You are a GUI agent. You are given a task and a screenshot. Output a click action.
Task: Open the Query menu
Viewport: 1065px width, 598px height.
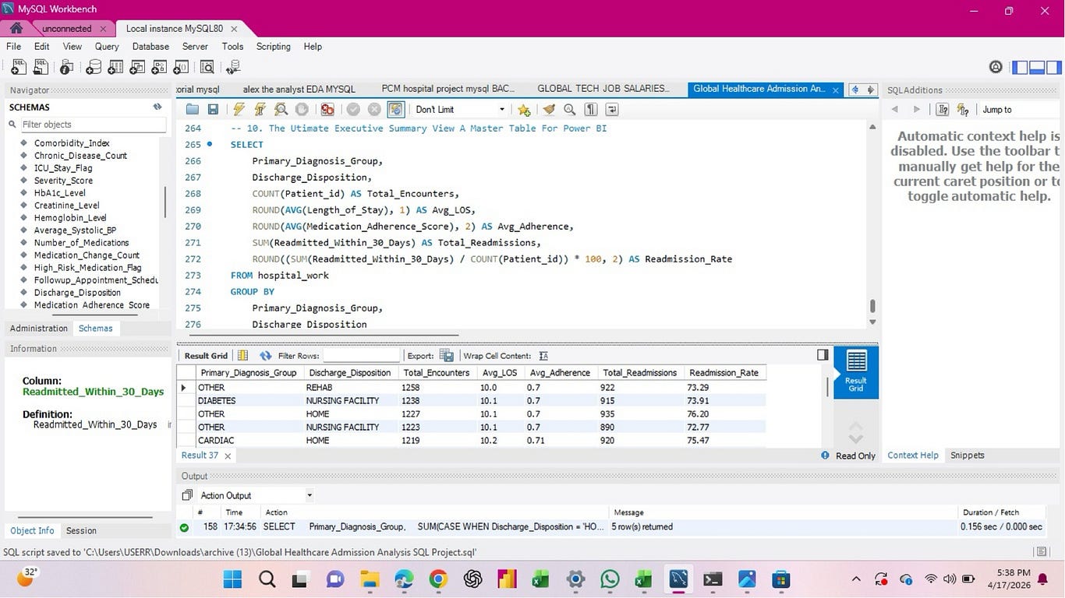coord(107,47)
